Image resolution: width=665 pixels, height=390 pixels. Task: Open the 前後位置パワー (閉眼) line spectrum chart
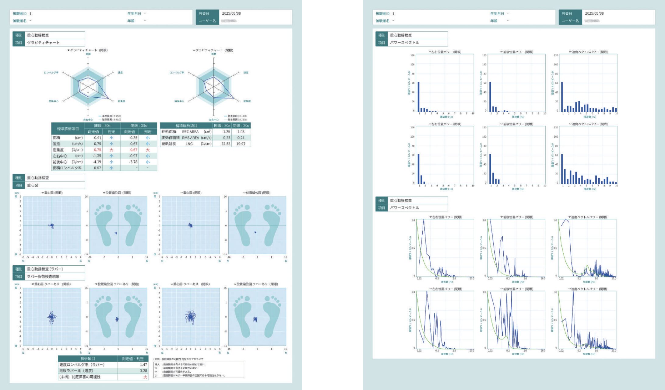click(x=516, y=320)
